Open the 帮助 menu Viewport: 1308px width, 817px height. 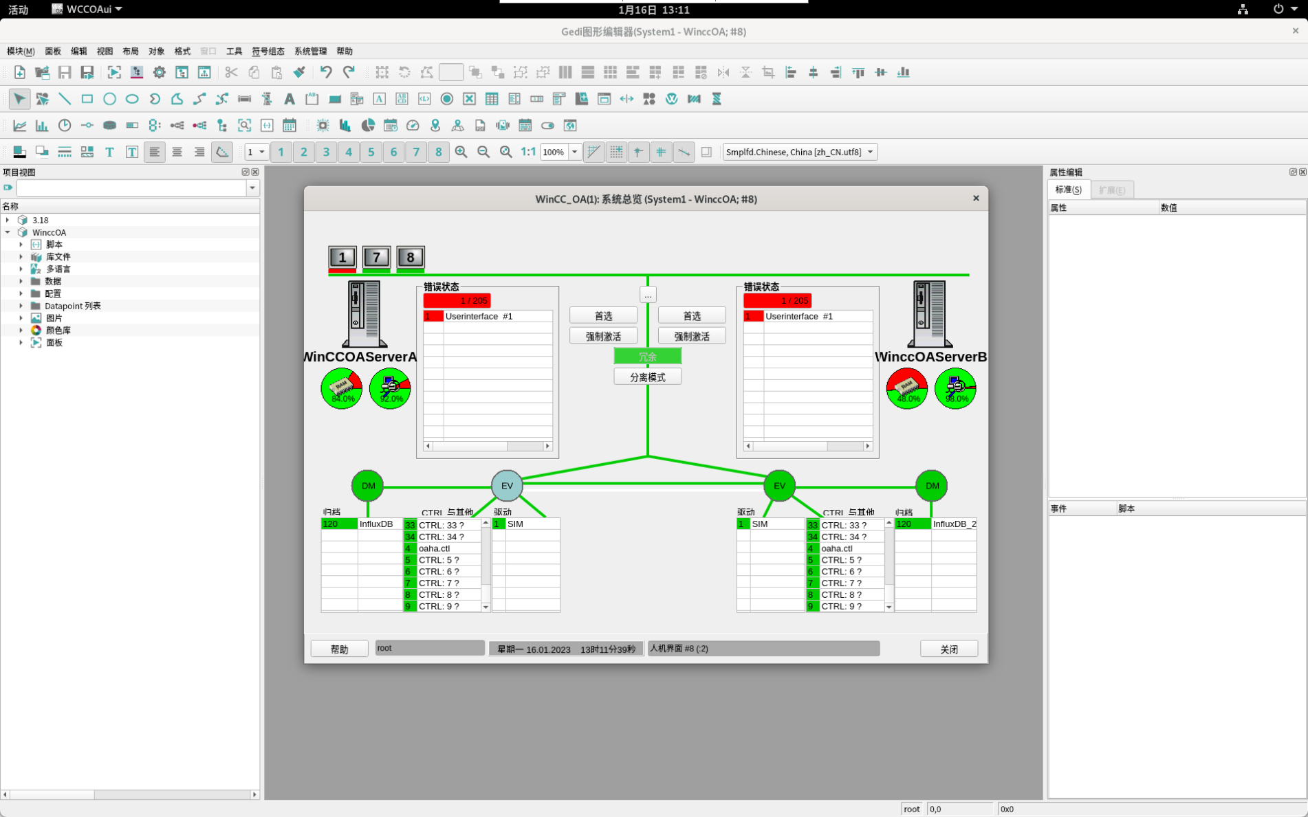(x=345, y=51)
